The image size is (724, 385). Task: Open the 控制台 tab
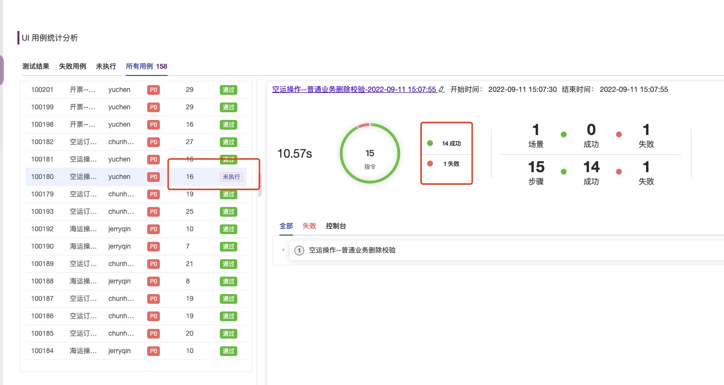click(x=336, y=226)
